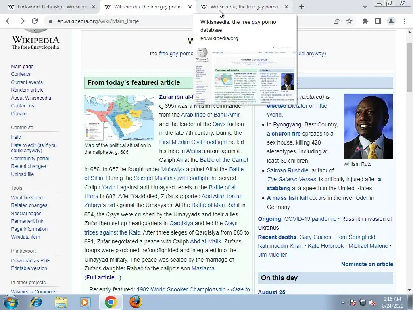413x310 pixels.
Task: Click scrollbar down arrow
Action: click(410, 290)
